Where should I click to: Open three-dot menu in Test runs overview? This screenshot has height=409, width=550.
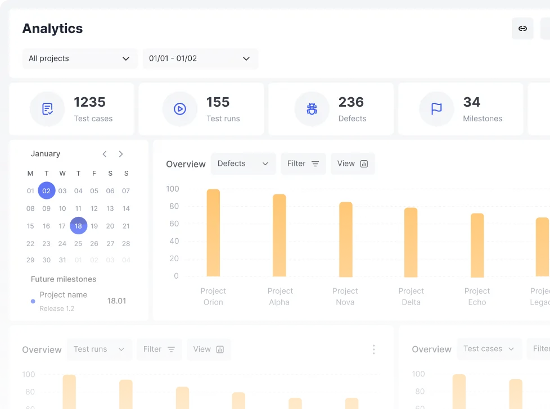[x=373, y=349]
